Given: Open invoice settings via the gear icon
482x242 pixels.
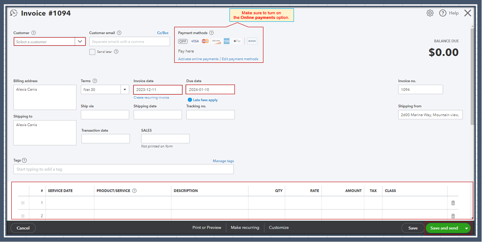Looking at the screenshot, I should pos(430,13).
